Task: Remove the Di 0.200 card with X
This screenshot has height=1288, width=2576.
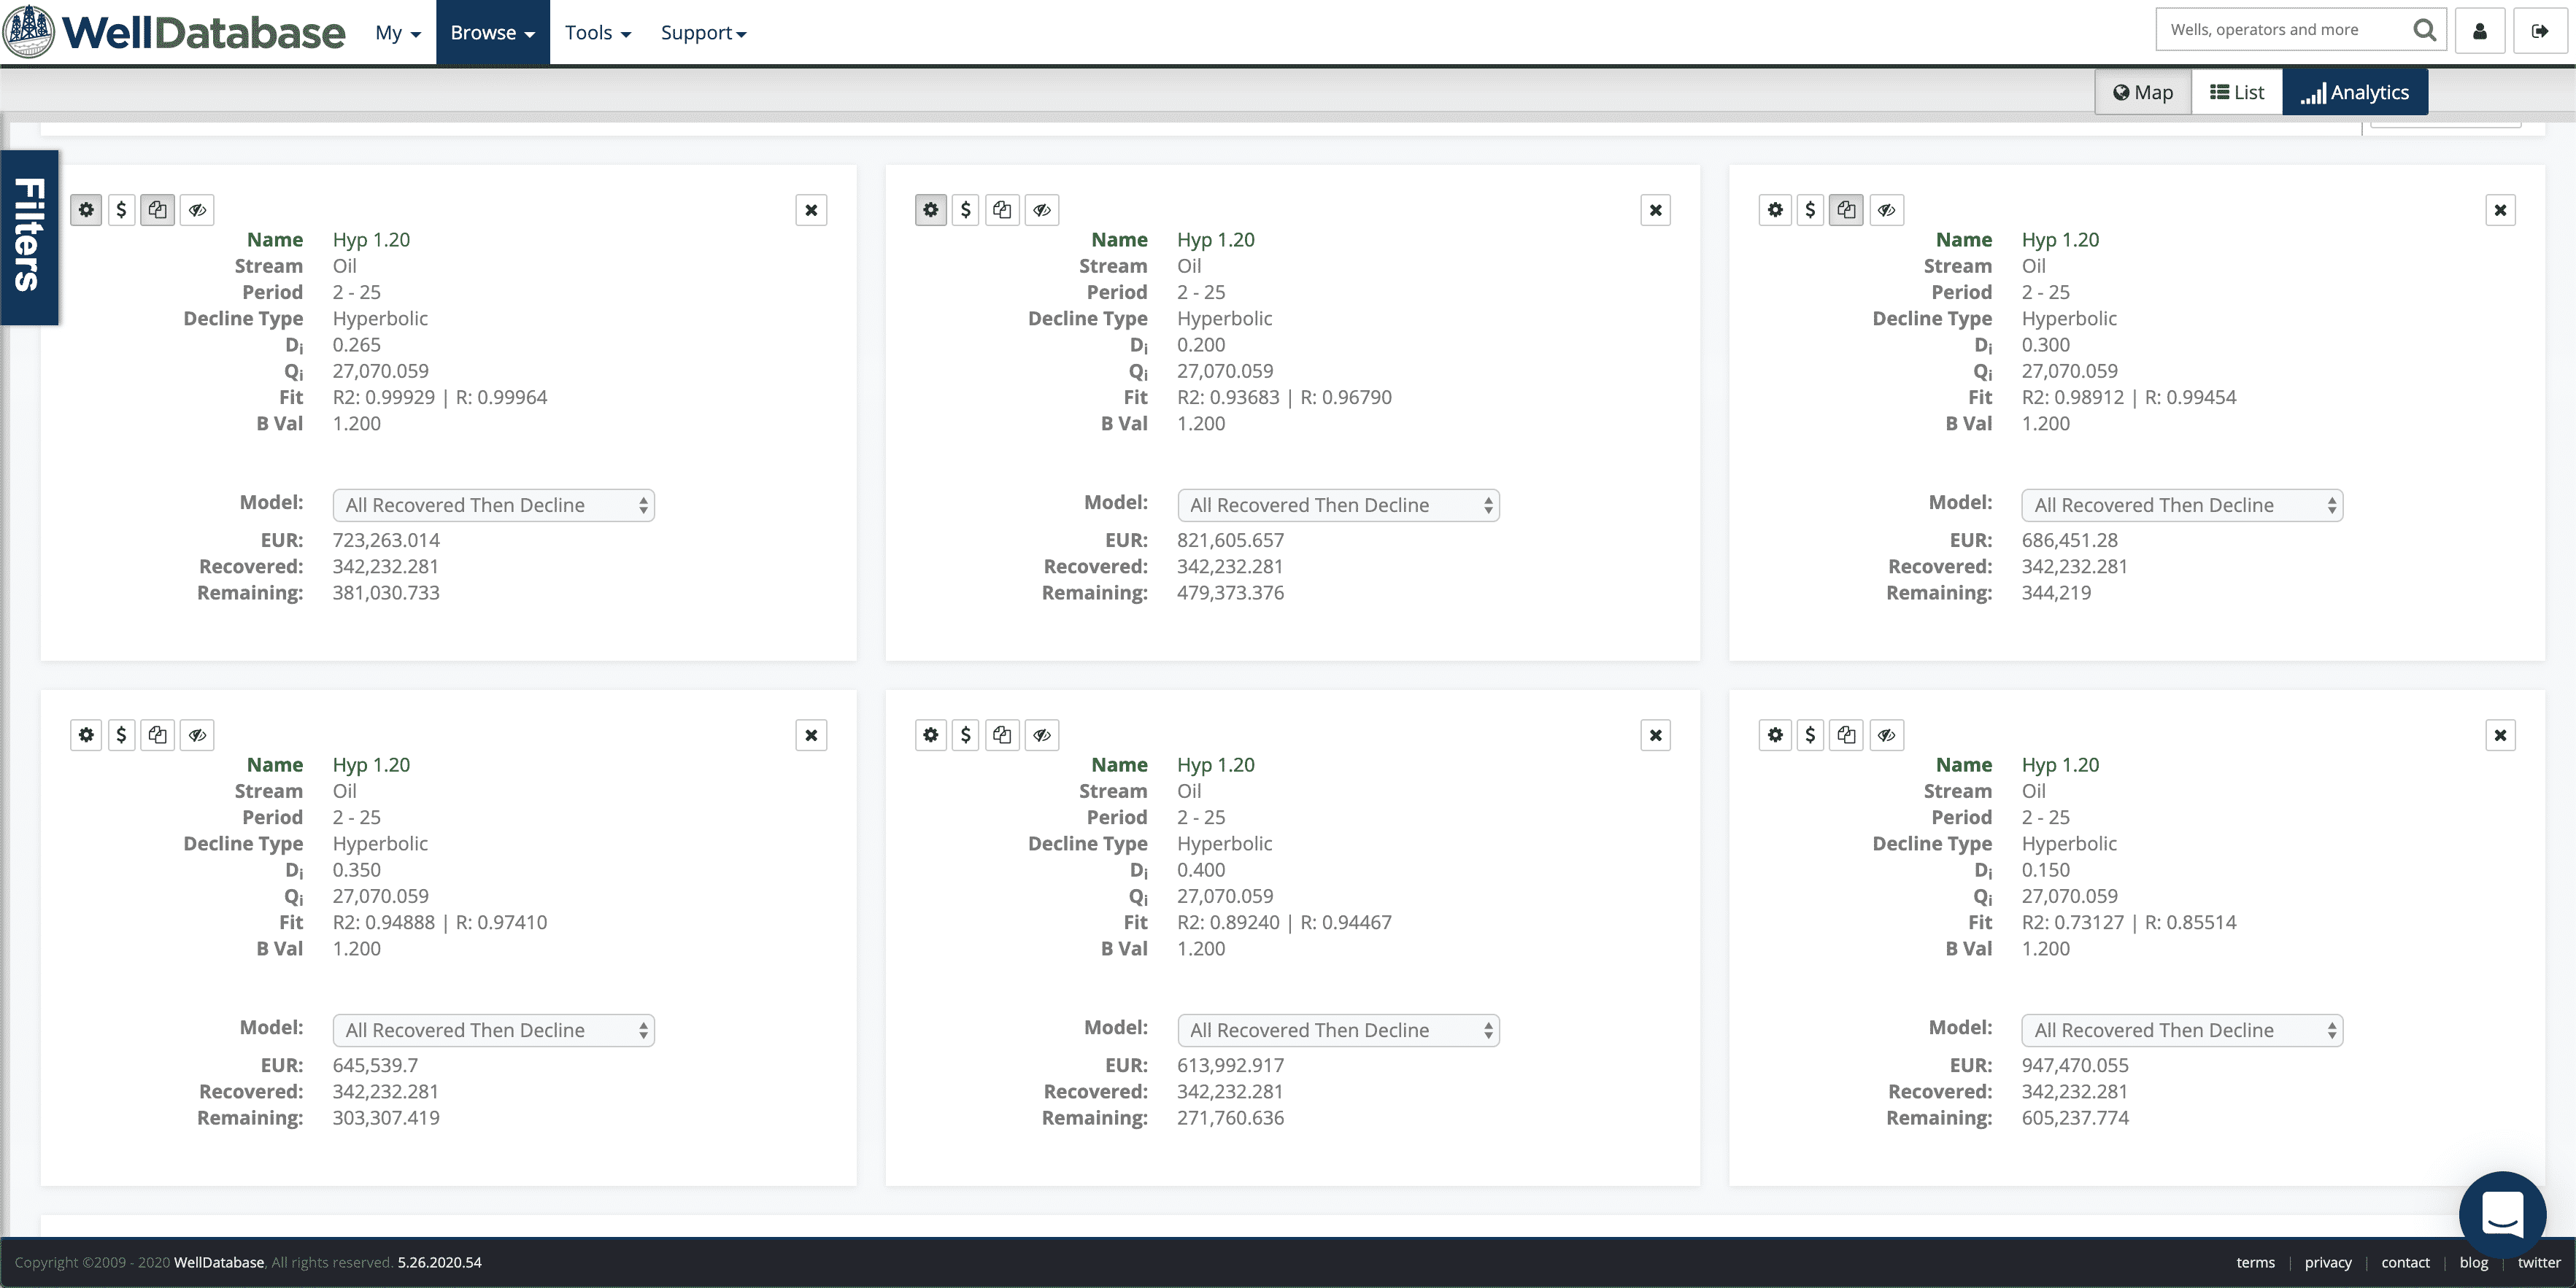Action: pyautogui.click(x=1656, y=210)
